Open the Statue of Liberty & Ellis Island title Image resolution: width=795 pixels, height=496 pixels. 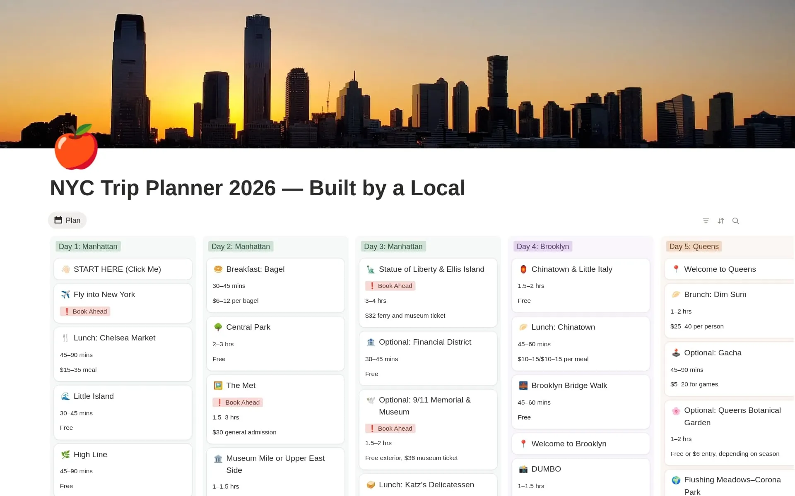[431, 269]
